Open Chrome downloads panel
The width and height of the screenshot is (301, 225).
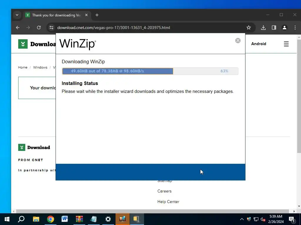[x=263, y=28]
